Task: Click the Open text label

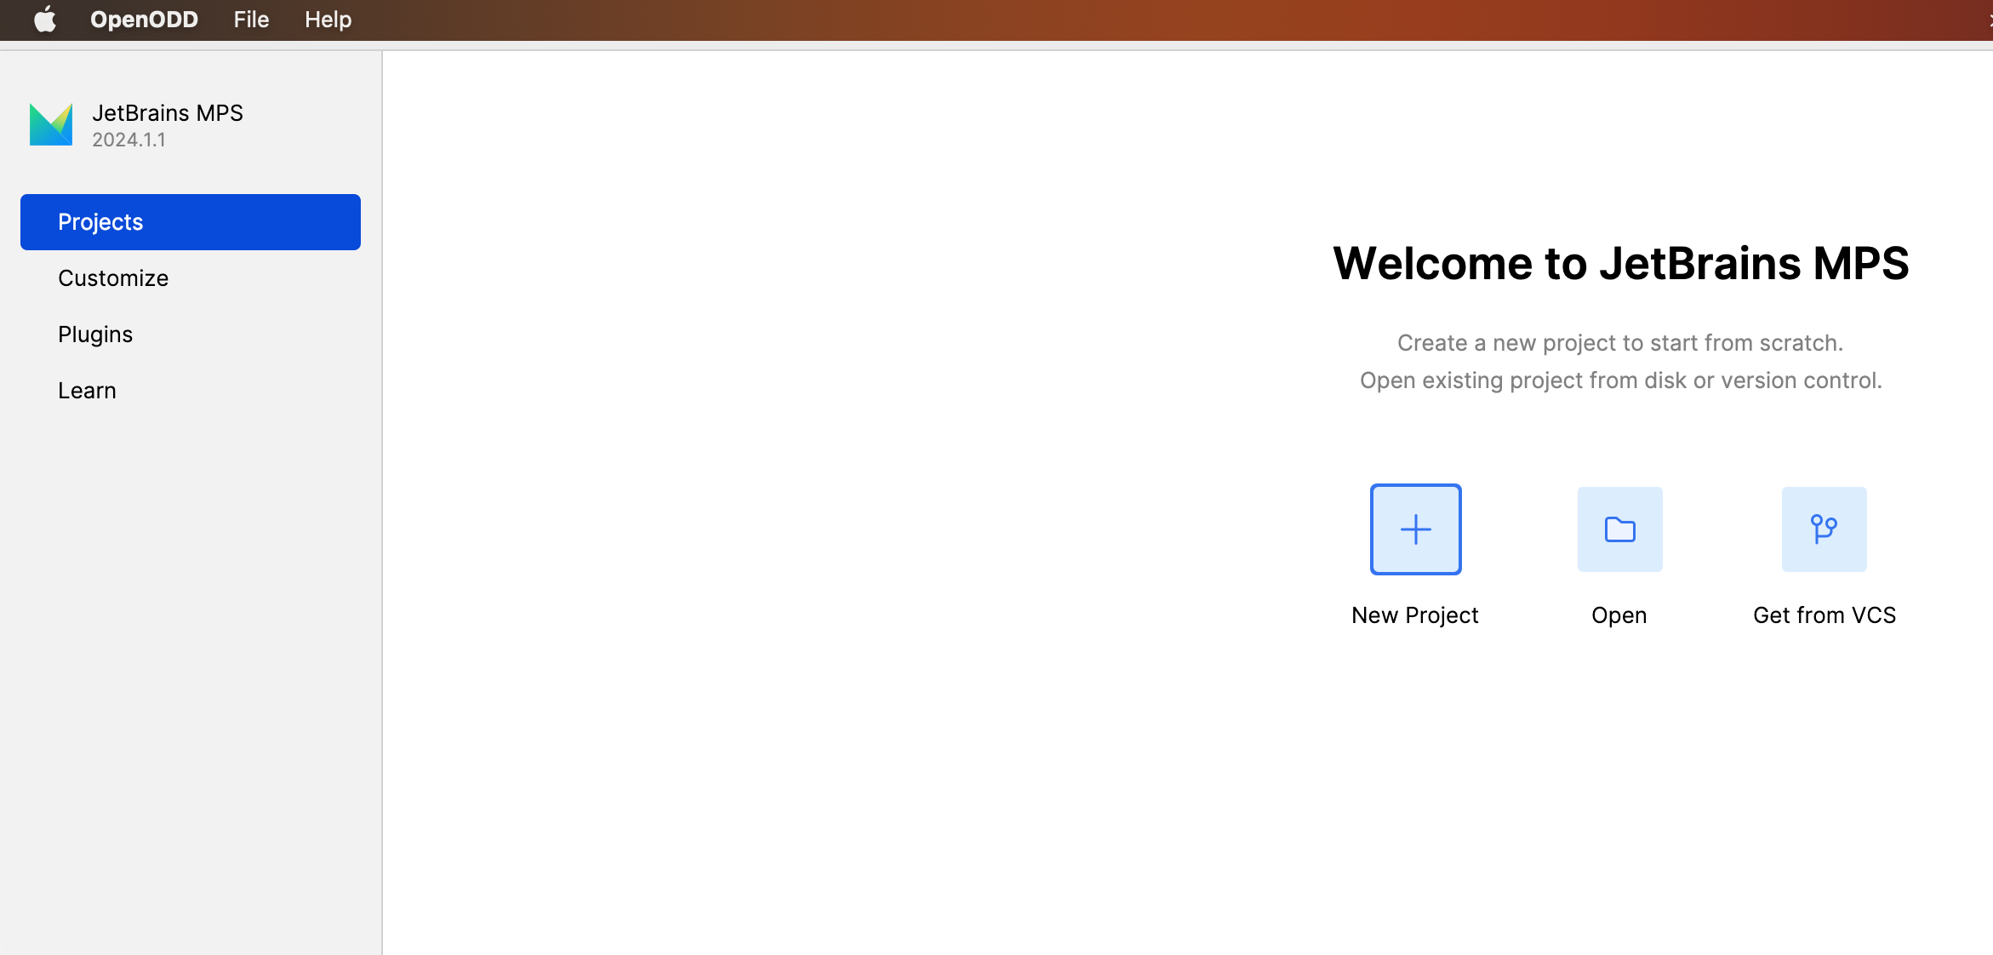Action: coord(1619,615)
